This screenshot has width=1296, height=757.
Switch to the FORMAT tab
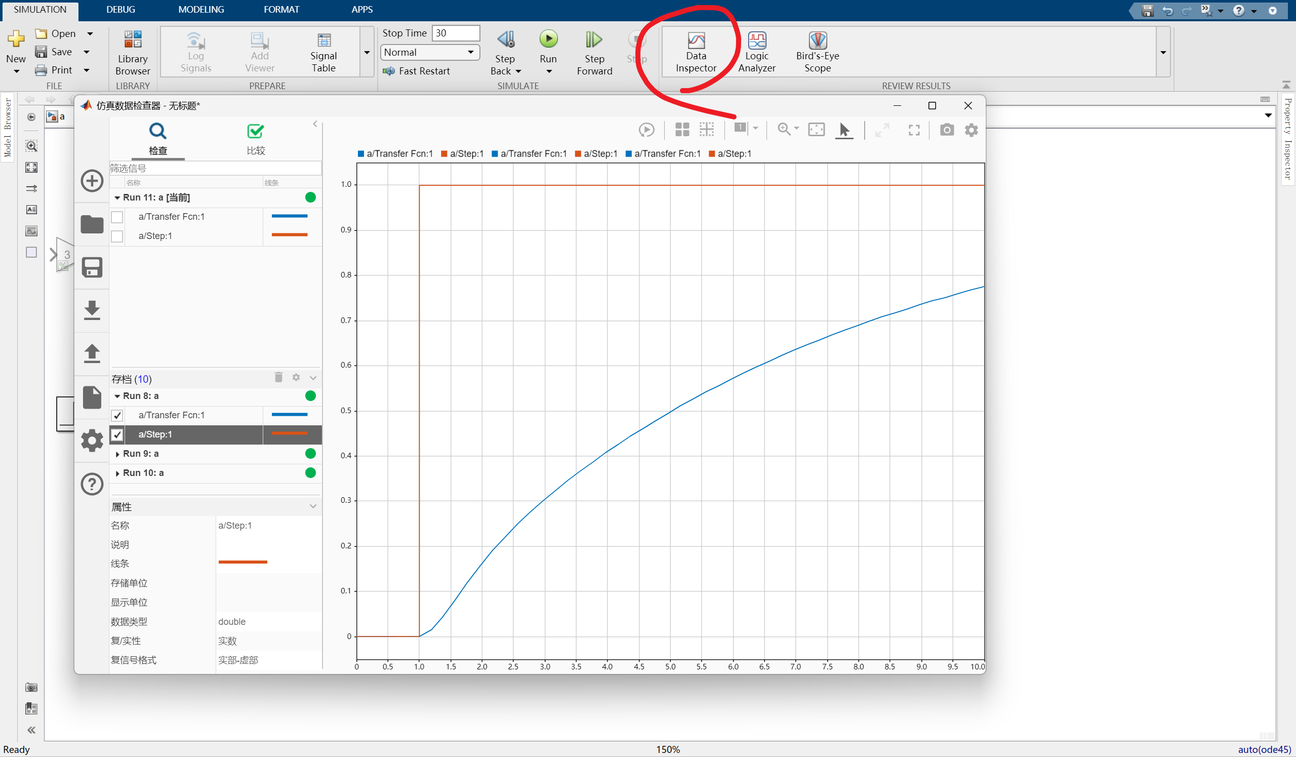(281, 9)
